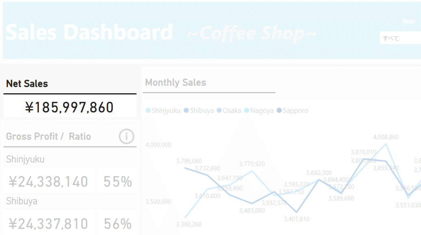Click the Sales Dashboard title text
The width and height of the screenshot is (421, 235).
pyautogui.click(x=89, y=32)
